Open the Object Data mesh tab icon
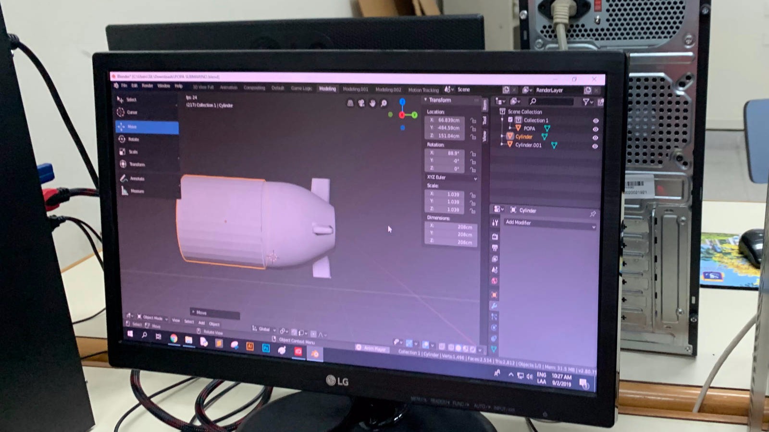 pos(494,350)
